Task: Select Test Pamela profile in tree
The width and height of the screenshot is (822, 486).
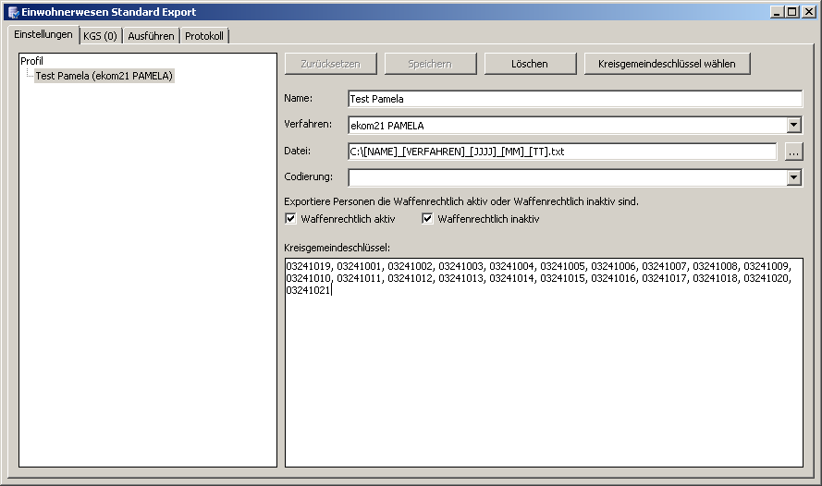Action: tap(104, 76)
